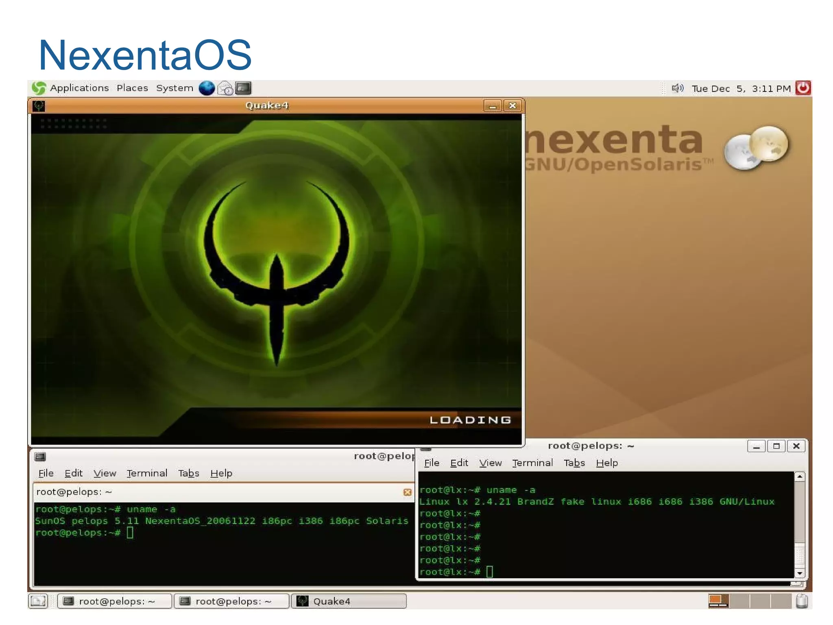Launch the terminal icon in top panel
This screenshot has height=625, width=833.
click(243, 88)
